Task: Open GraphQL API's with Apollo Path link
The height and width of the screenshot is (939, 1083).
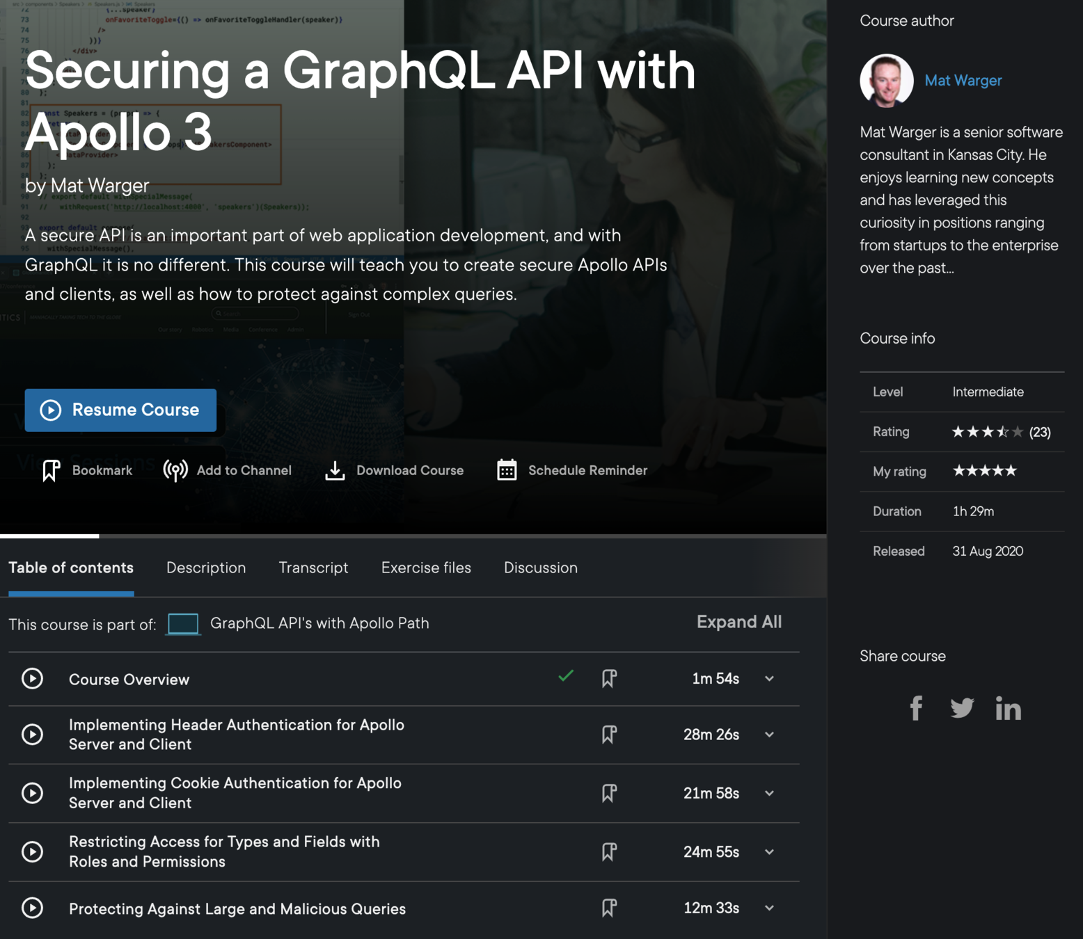Action: (319, 623)
